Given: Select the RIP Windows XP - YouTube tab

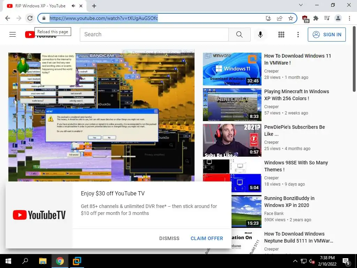Looking at the screenshot, I should [x=40, y=6].
